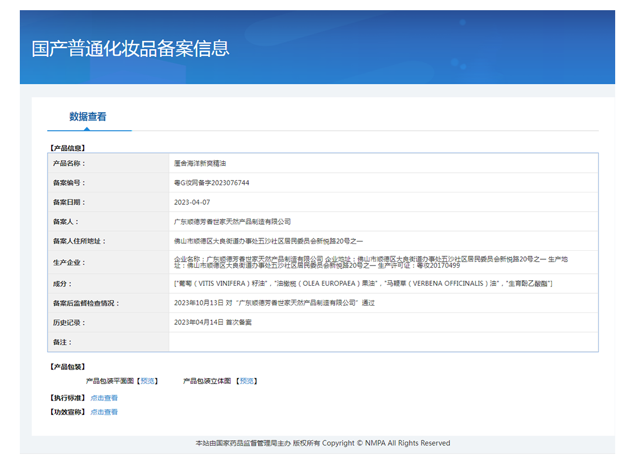Click the 产品名称 row label
Screen dimensions: 635x463
click(69, 164)
